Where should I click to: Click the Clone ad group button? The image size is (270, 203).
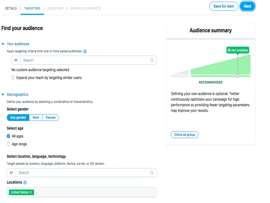184,135
